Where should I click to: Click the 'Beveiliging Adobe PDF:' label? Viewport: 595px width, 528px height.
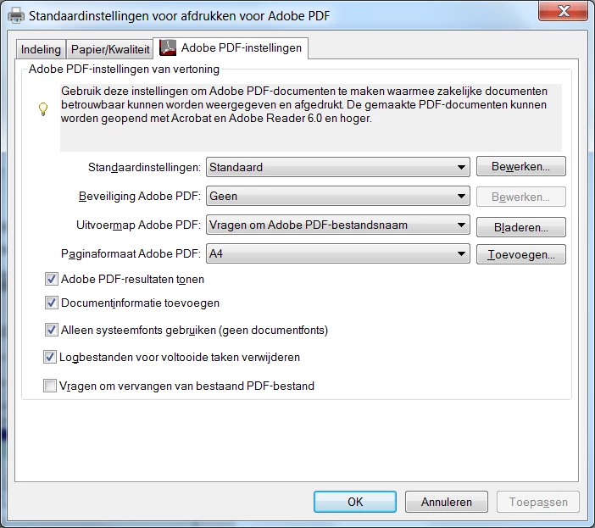coord(140,196)
